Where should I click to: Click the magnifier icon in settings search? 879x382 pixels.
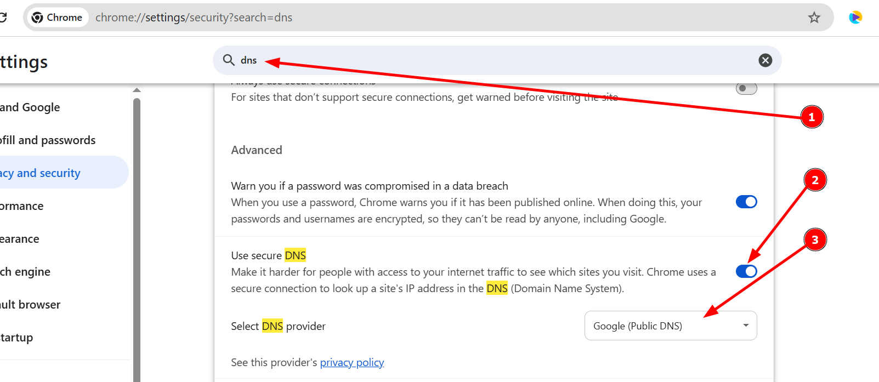[229, 60]
